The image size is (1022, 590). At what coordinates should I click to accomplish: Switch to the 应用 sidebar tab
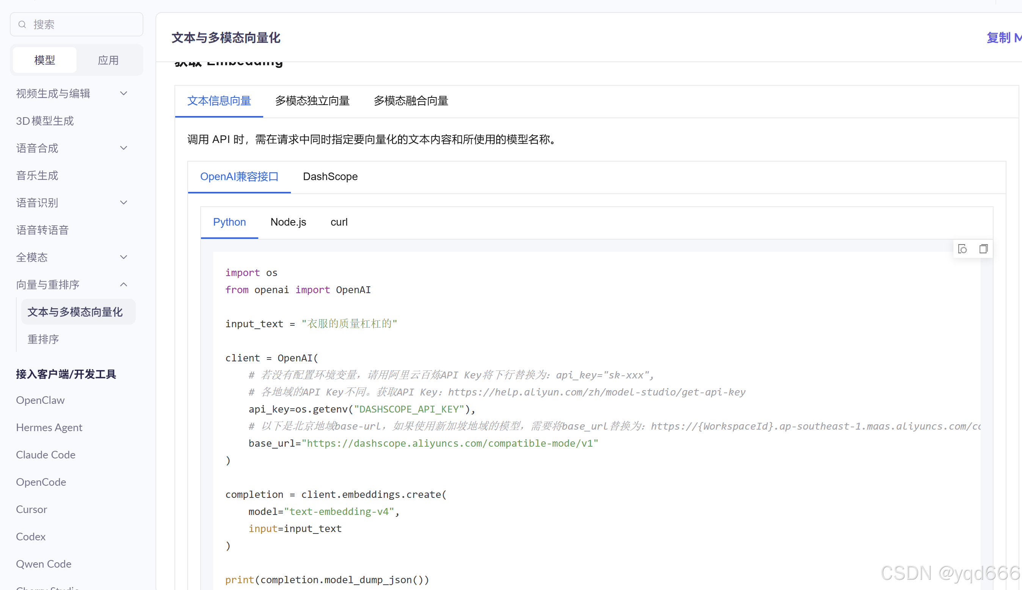[108, 60]
